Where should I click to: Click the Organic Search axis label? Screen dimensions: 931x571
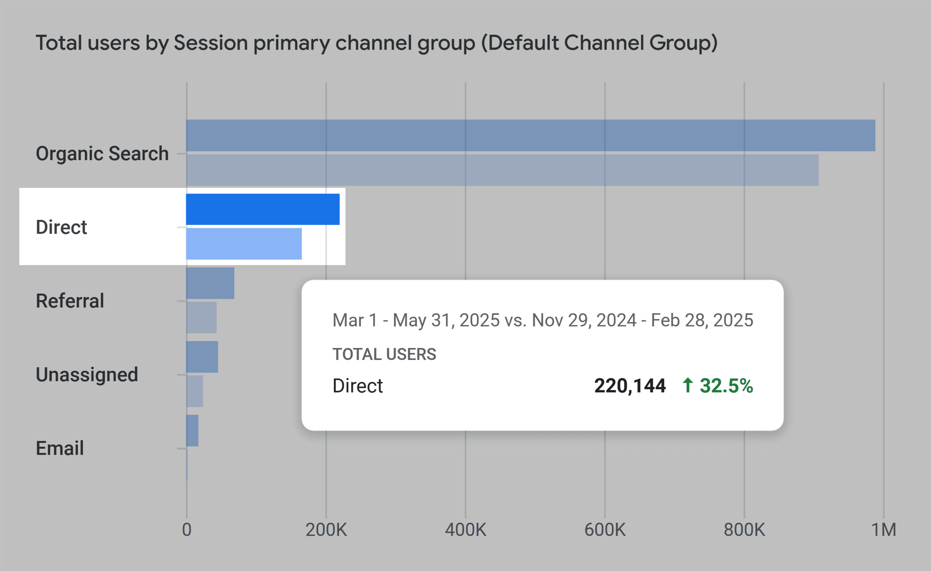click(x=102, y=153)
